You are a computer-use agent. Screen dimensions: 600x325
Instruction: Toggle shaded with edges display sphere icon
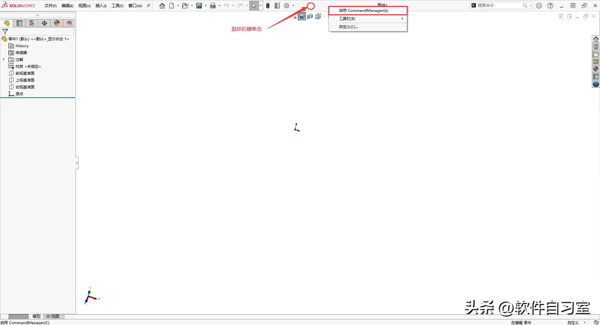(x=302, y=17)
